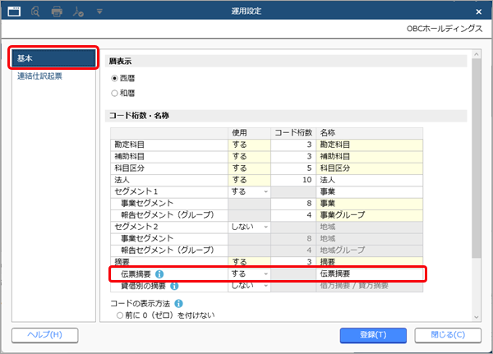Select the 基本 tab

click(x=53, y=57)
